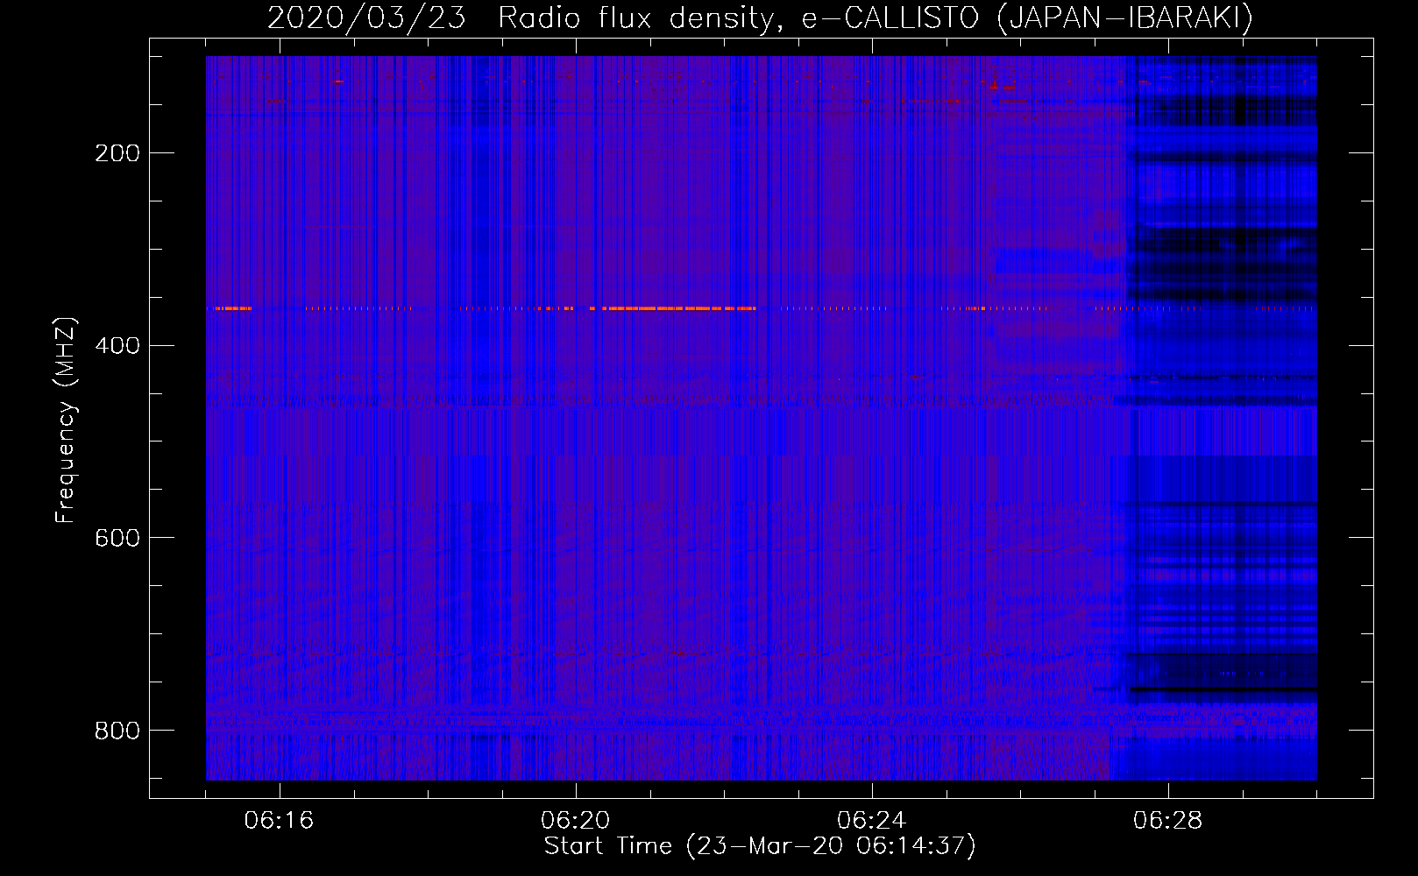Click the 'Start Time (23-Mar-20 06:14:37)' label
The image size is (1418, 876).
(x=760, y=846)
